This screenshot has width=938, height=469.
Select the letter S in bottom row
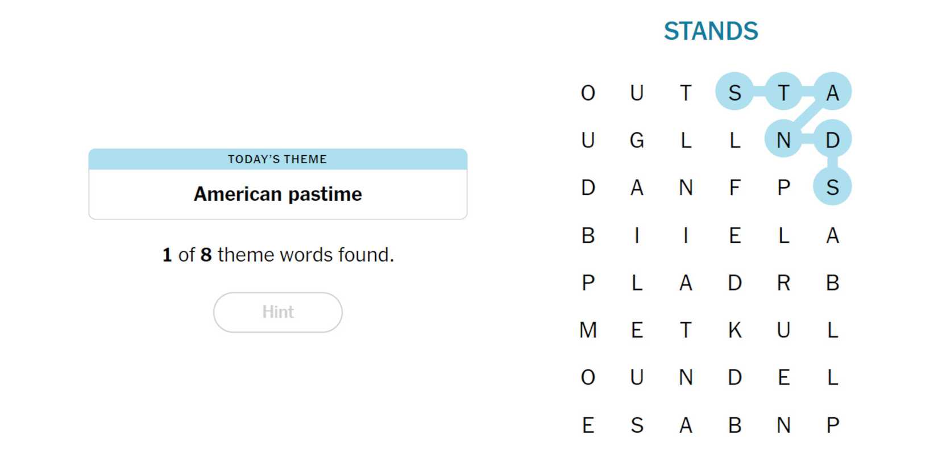(637, 425)
